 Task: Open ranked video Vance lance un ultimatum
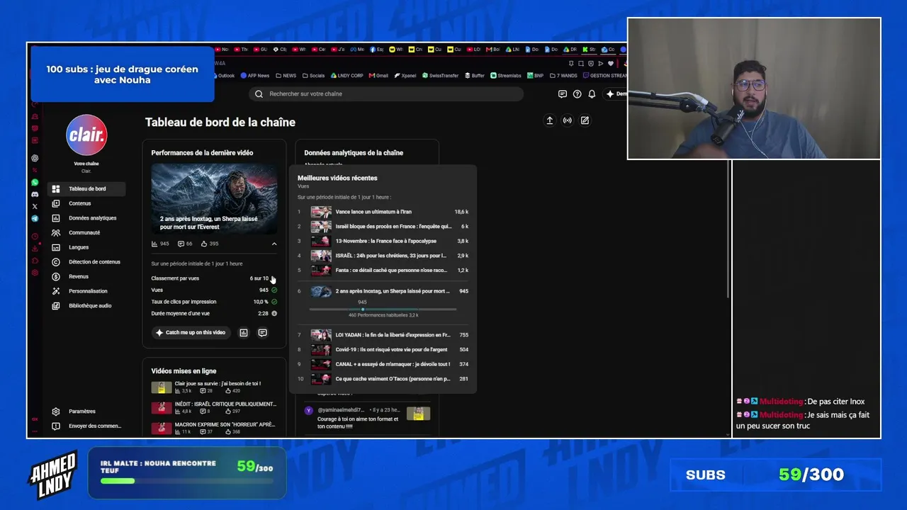(x=383, y=212)
